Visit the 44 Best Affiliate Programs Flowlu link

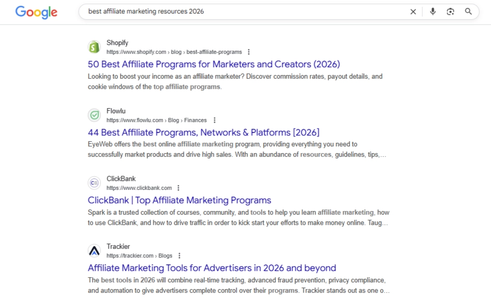click(203, 132)
